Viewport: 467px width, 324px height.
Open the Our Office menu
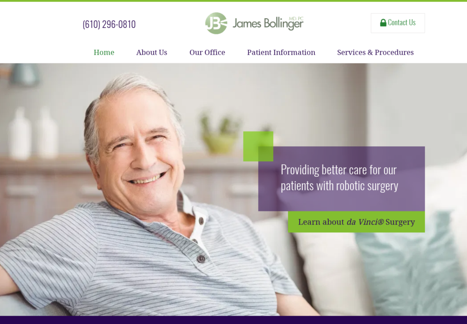(208, 52)
